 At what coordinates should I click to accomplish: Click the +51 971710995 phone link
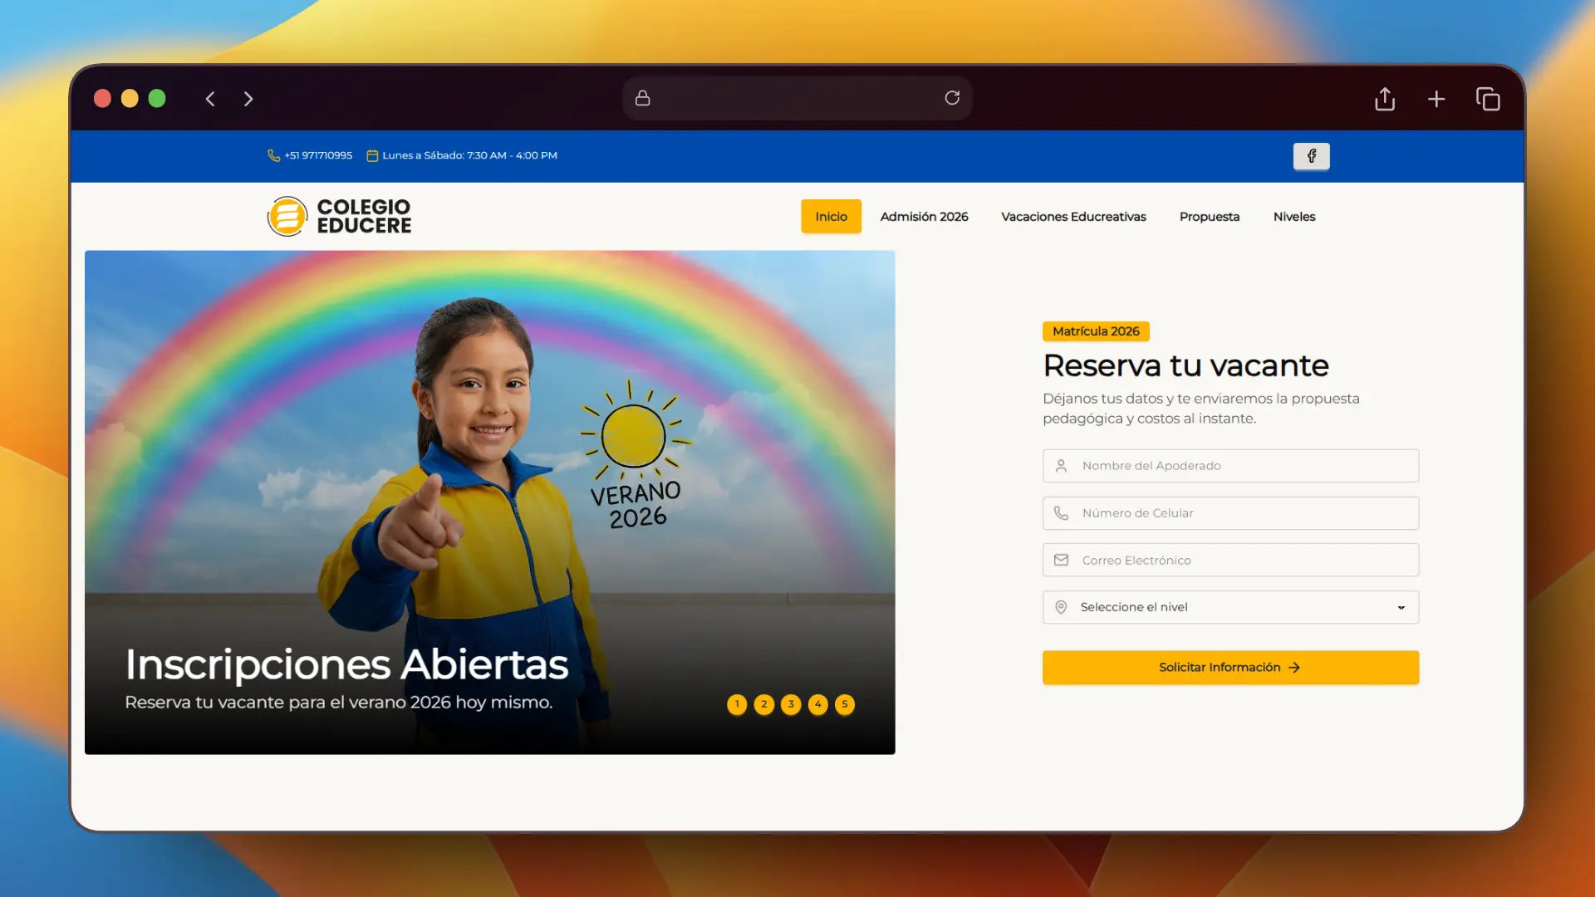318,155
